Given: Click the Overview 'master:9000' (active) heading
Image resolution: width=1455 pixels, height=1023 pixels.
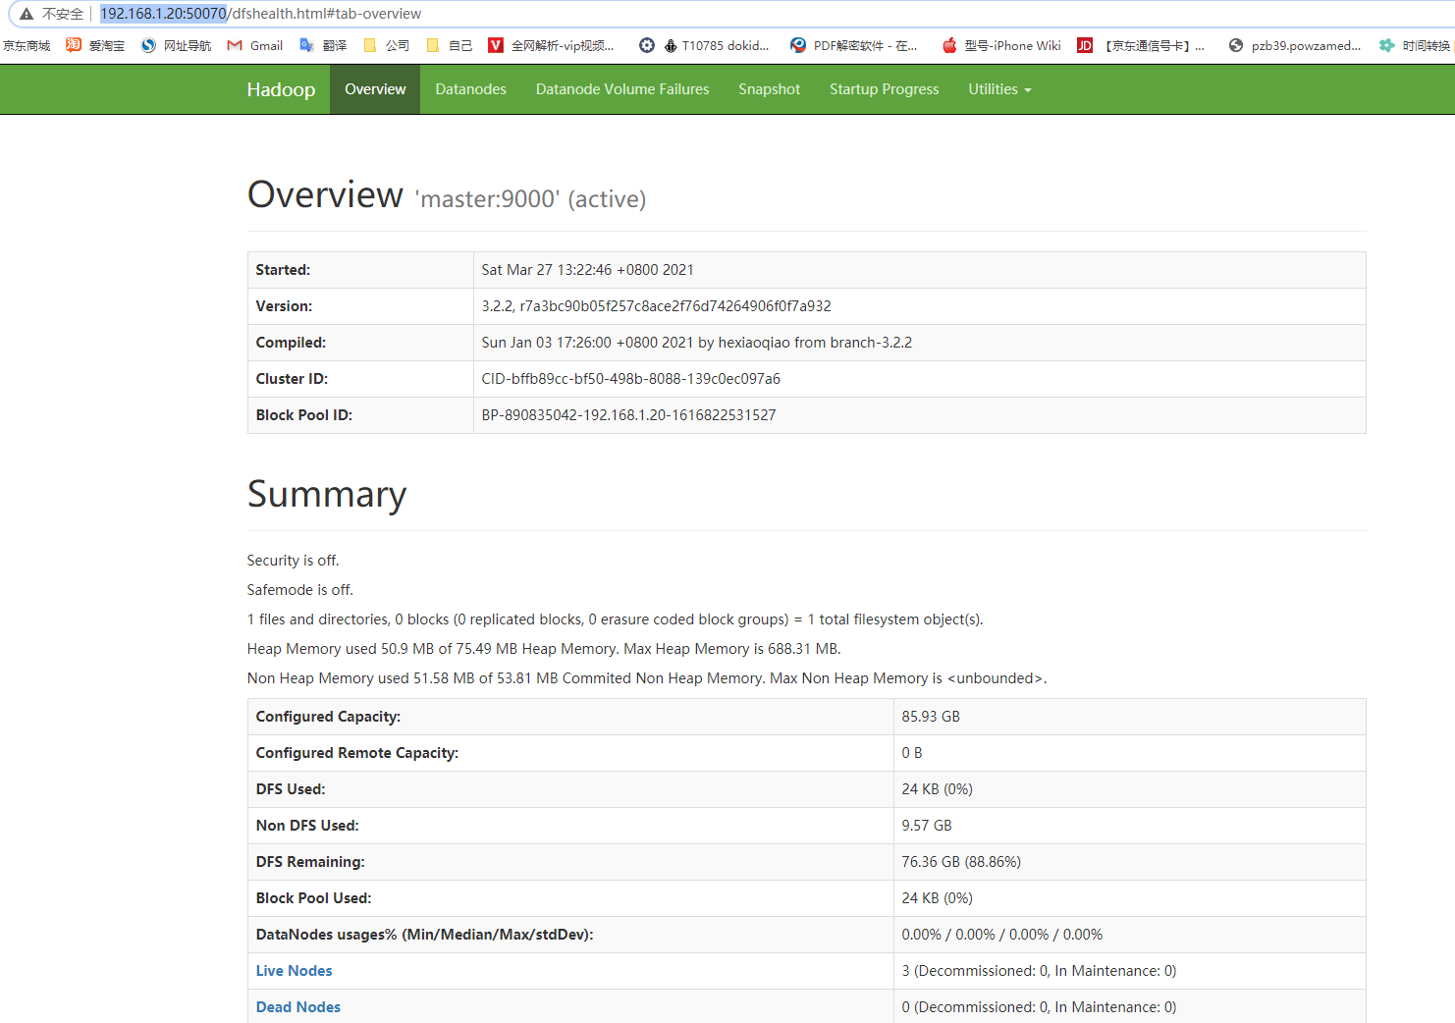Looking at the screenshot, I should pos(447,195).
